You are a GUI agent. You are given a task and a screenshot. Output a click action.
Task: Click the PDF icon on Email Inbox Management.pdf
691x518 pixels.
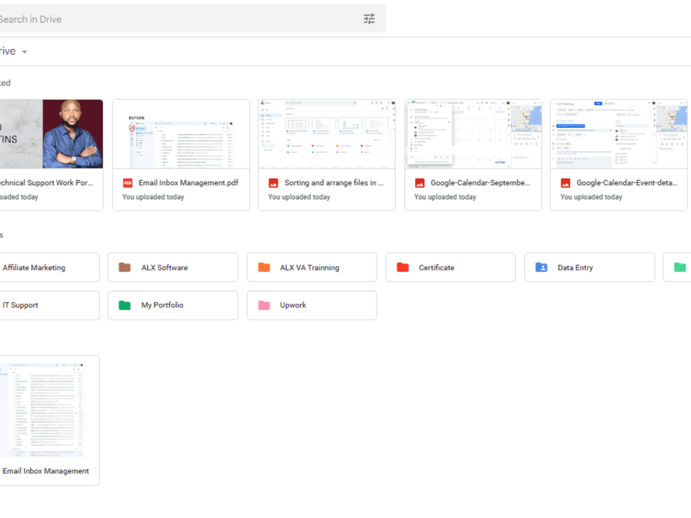128,183
